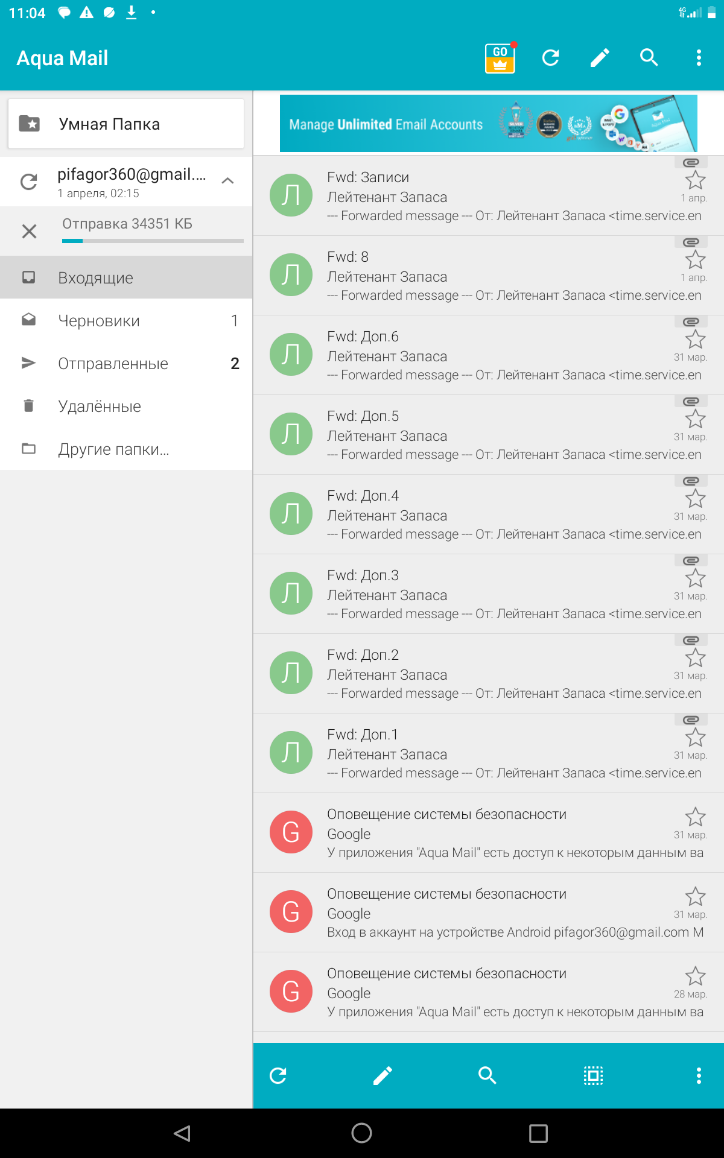The height and width of the screenshot is (1158, 724).
Task: Toggle star on the 28 мар. Google alert
Action: coord(695,976)
